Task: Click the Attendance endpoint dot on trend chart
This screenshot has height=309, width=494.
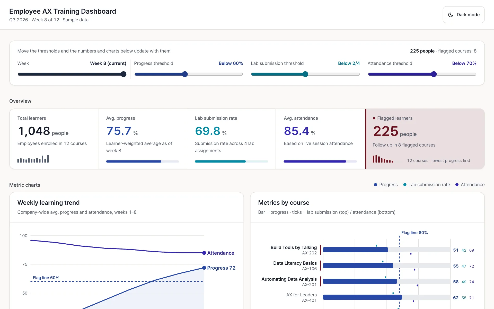Action: [x=204, y=253]
